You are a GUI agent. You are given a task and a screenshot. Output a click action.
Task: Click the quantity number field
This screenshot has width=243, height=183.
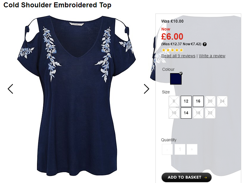(x=180, y=150)
